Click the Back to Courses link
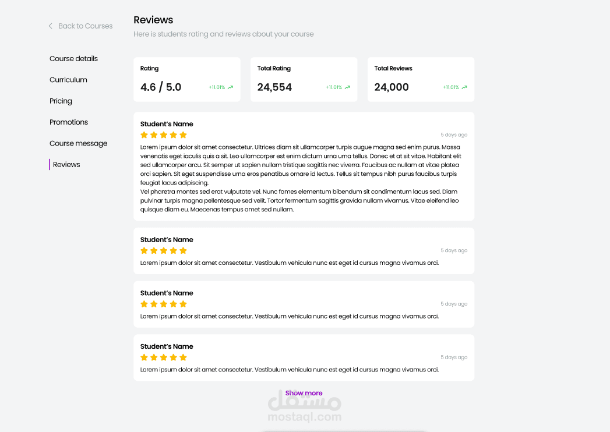The height and width of the screenshot is (432, 610). [x=85, y=26]
